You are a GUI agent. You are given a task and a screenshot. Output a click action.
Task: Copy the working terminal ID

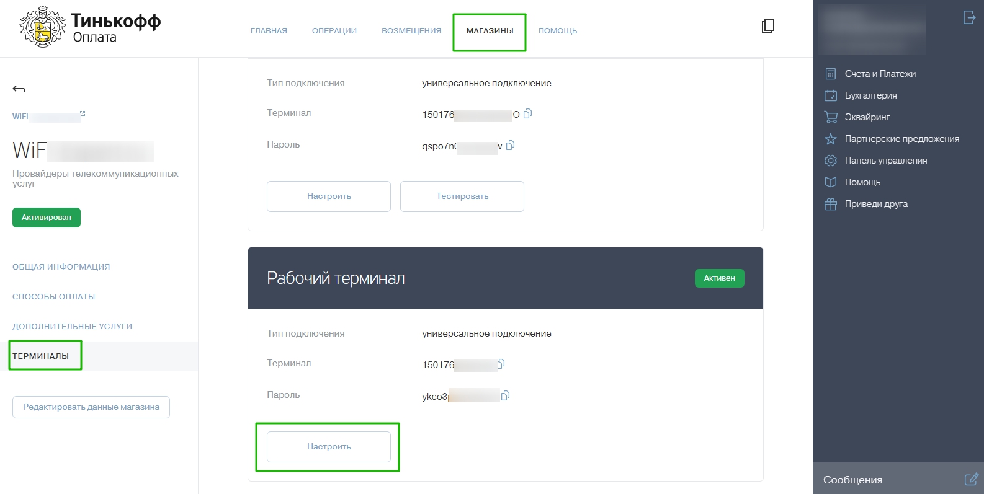pyautogui.click(x=501, y=364)
